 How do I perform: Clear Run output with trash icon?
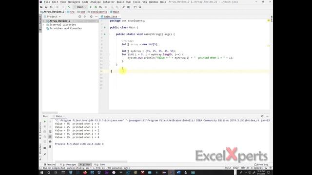50,146
